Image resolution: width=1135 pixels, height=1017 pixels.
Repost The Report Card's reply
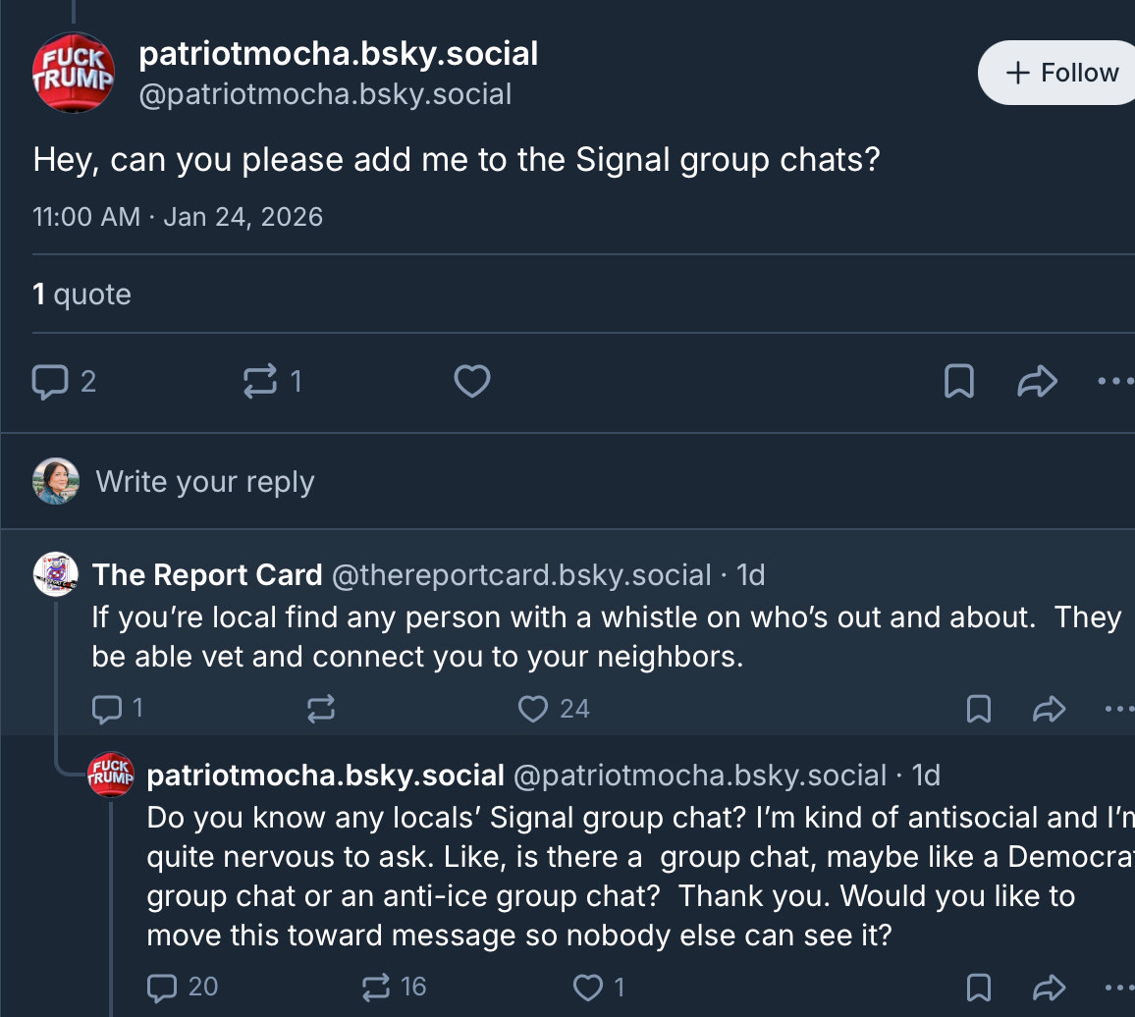pos(321,709)
